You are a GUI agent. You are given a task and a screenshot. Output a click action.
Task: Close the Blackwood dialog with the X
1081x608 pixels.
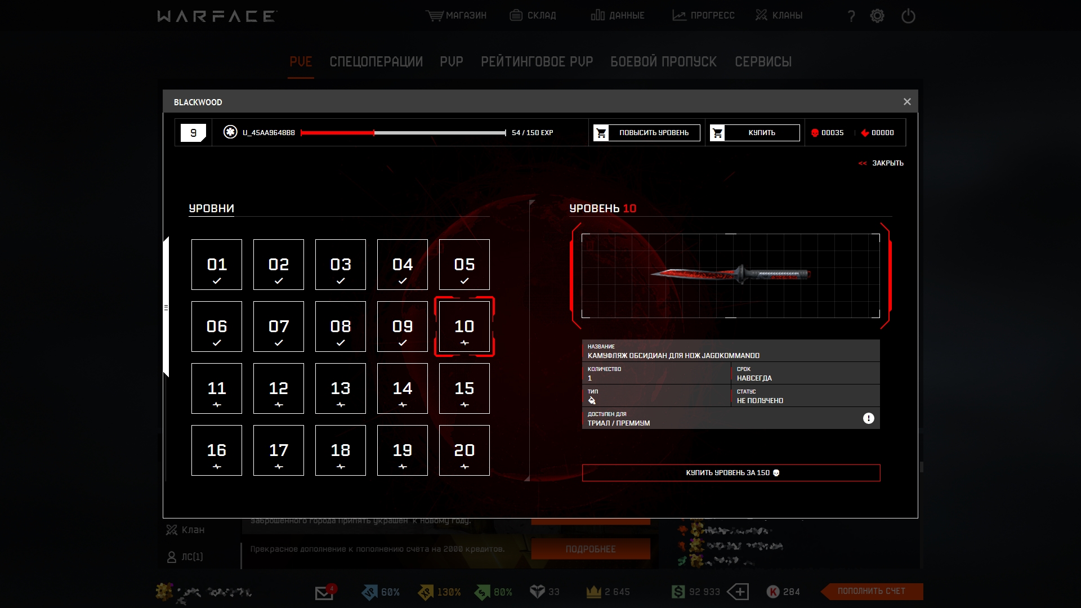[907, 102]
